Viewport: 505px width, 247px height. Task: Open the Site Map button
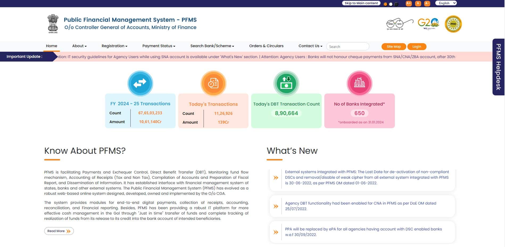tap(394, 47)
